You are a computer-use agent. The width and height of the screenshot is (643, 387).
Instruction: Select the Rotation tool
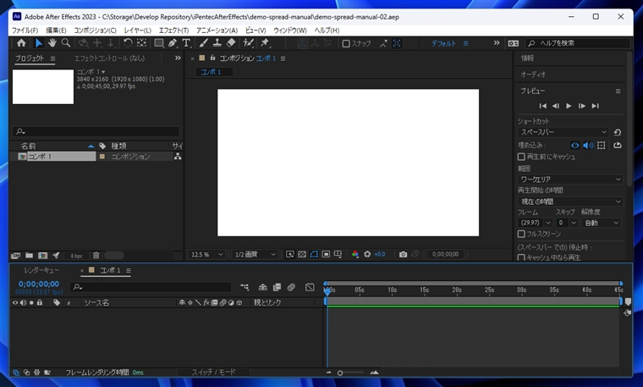point(128,42)
